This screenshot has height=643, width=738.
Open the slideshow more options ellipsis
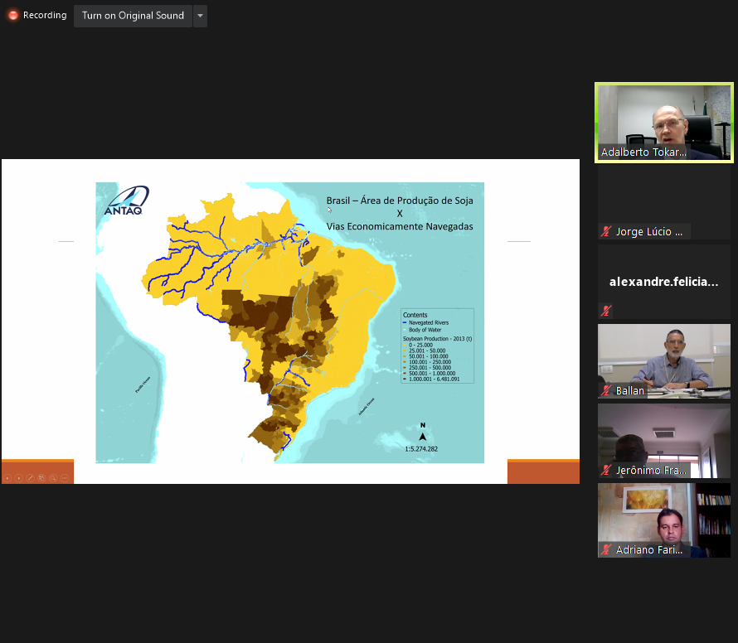[65, 478]
